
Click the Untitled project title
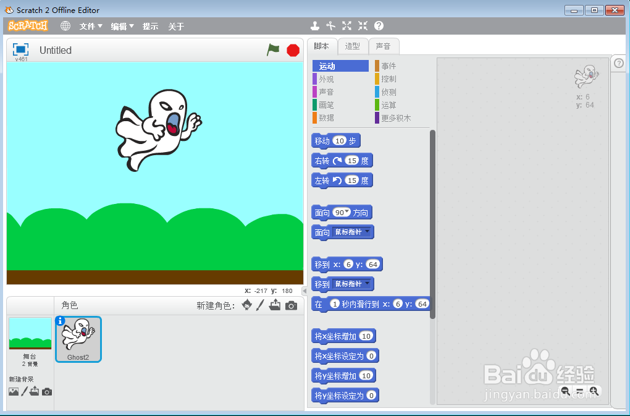56,50
